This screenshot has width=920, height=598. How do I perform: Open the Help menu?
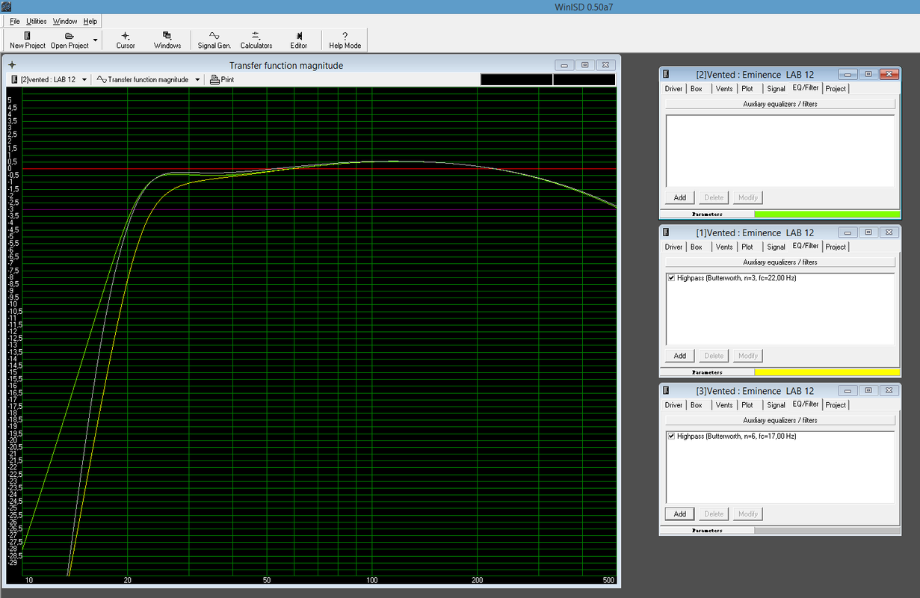(90, 22)
